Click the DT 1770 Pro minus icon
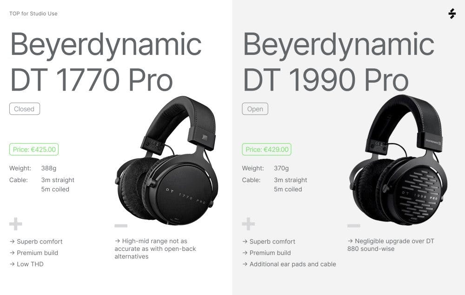Image resolution: width=465 pixels, height=295 pixels. [121, 226]
